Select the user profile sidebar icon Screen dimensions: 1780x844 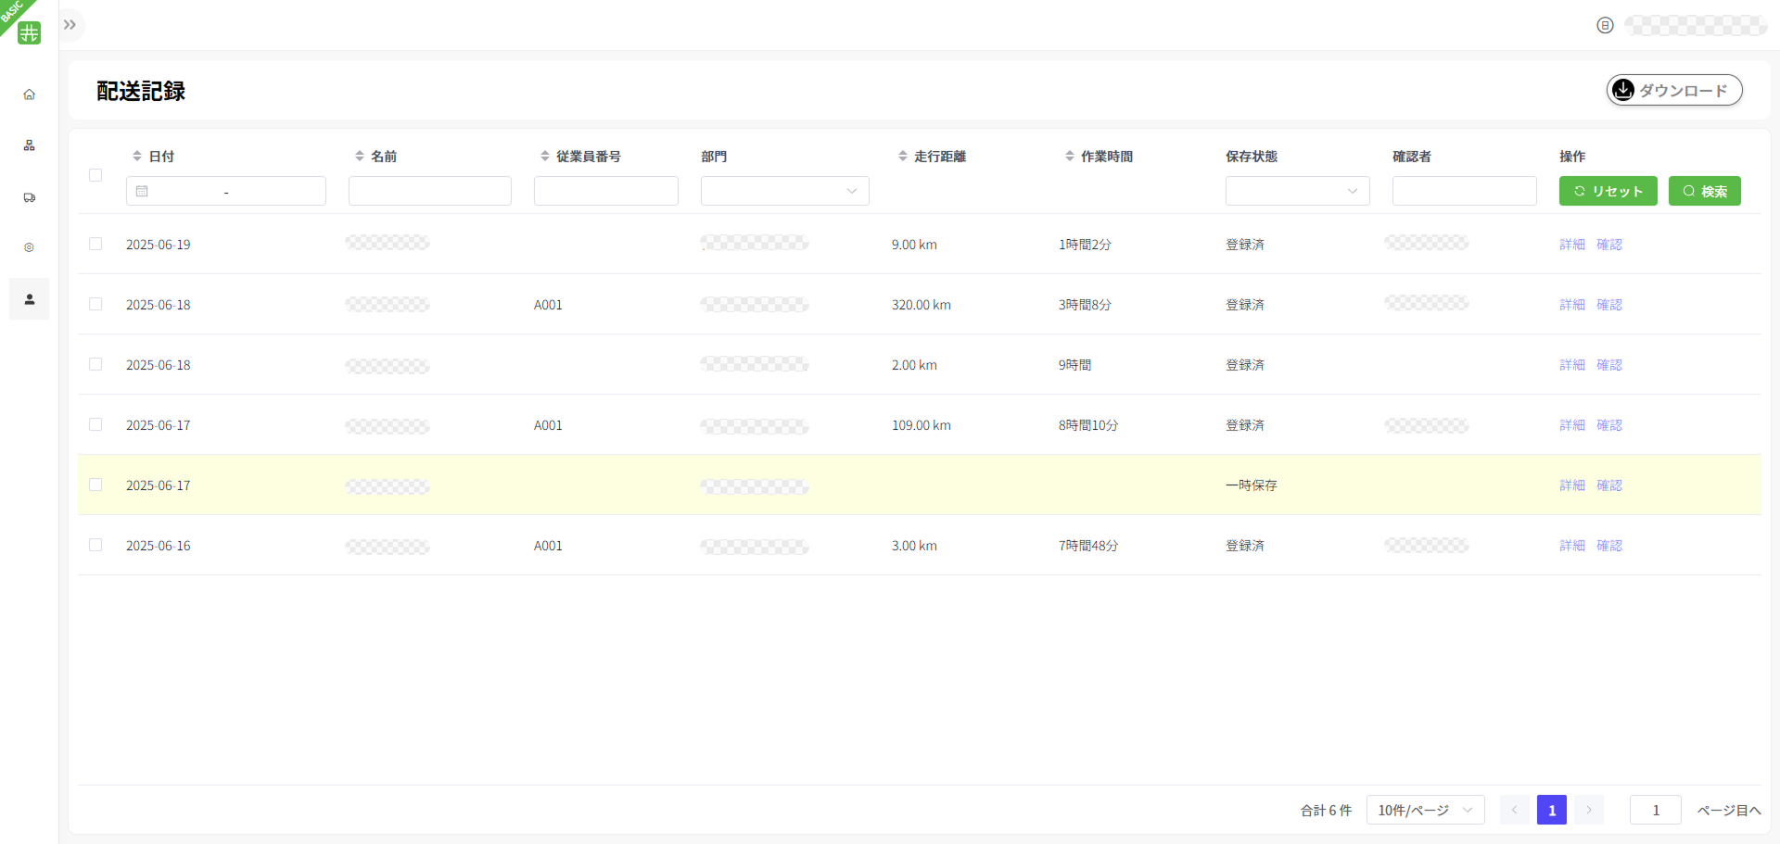pyautogui.click(x=29, y=299)
